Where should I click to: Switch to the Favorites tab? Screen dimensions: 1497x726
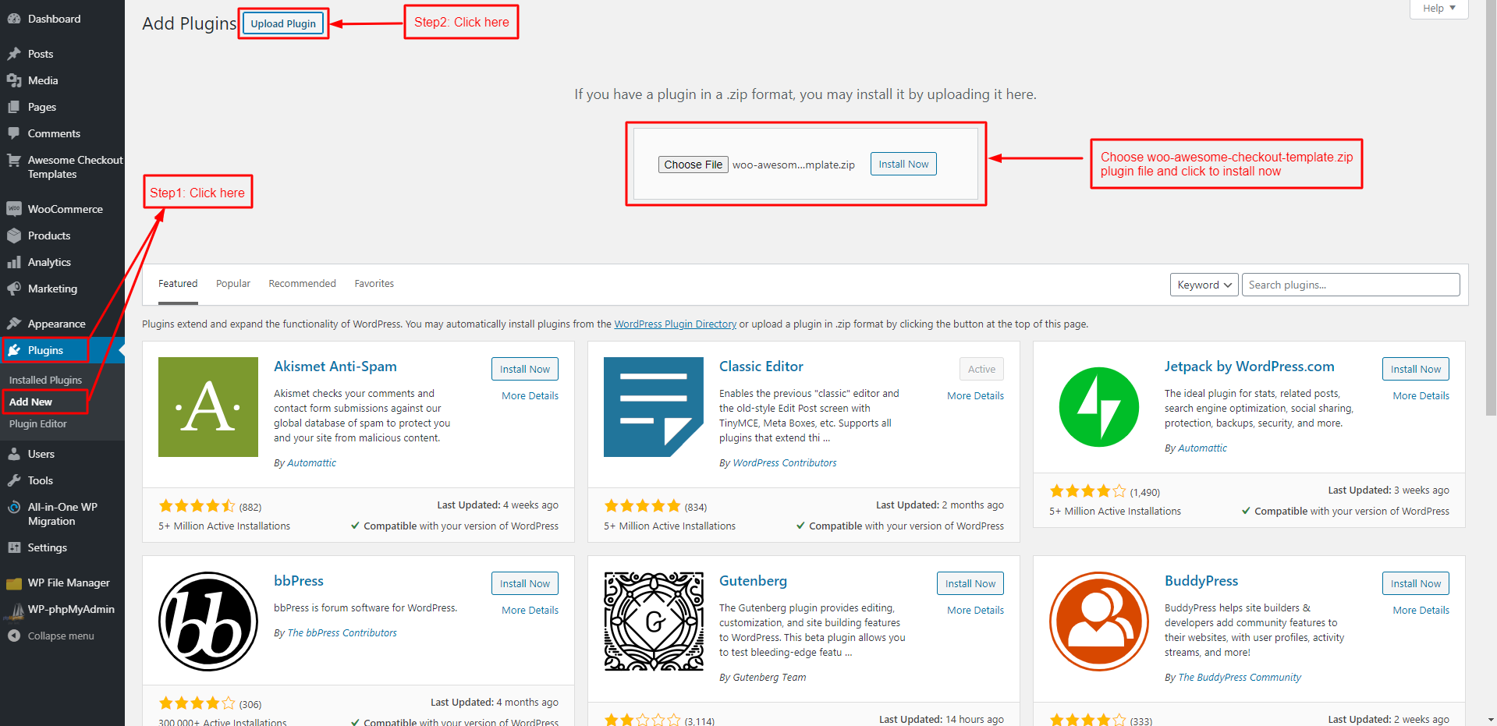(374, 284)
